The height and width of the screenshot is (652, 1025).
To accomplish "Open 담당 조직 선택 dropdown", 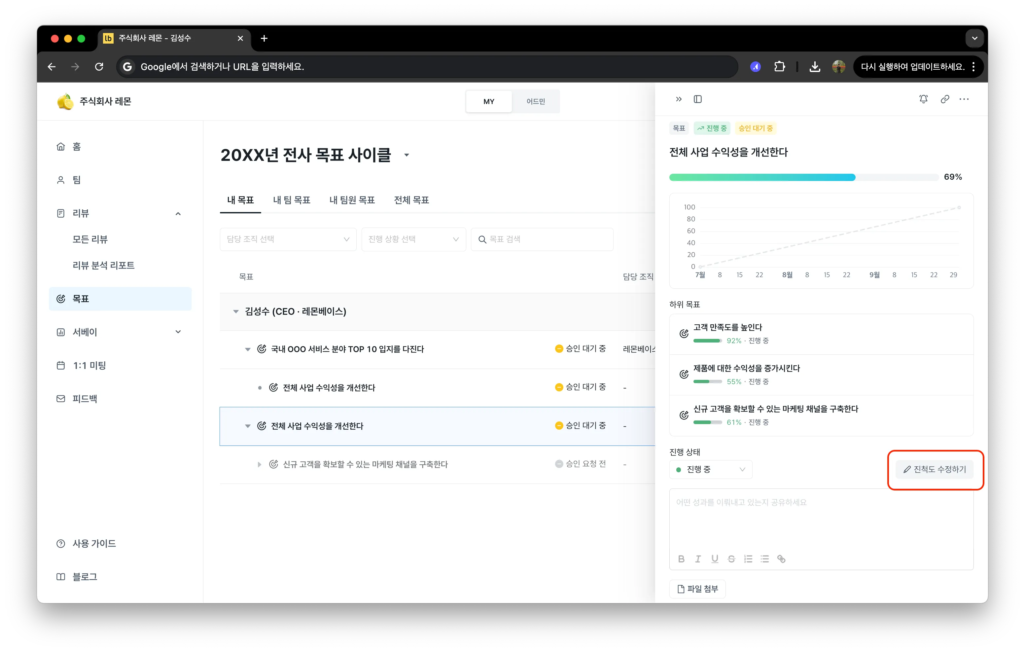I will [288, 239].
